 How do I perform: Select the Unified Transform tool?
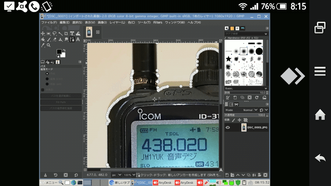[x=72, y=33]
